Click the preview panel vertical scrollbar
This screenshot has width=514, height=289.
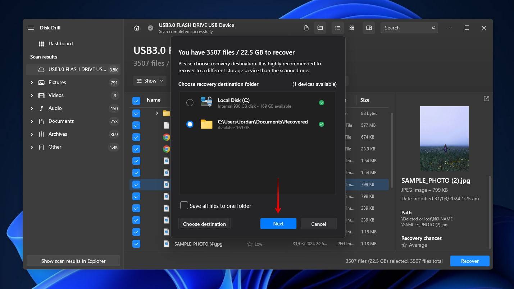pyautogui.click(x=489, y=212)
